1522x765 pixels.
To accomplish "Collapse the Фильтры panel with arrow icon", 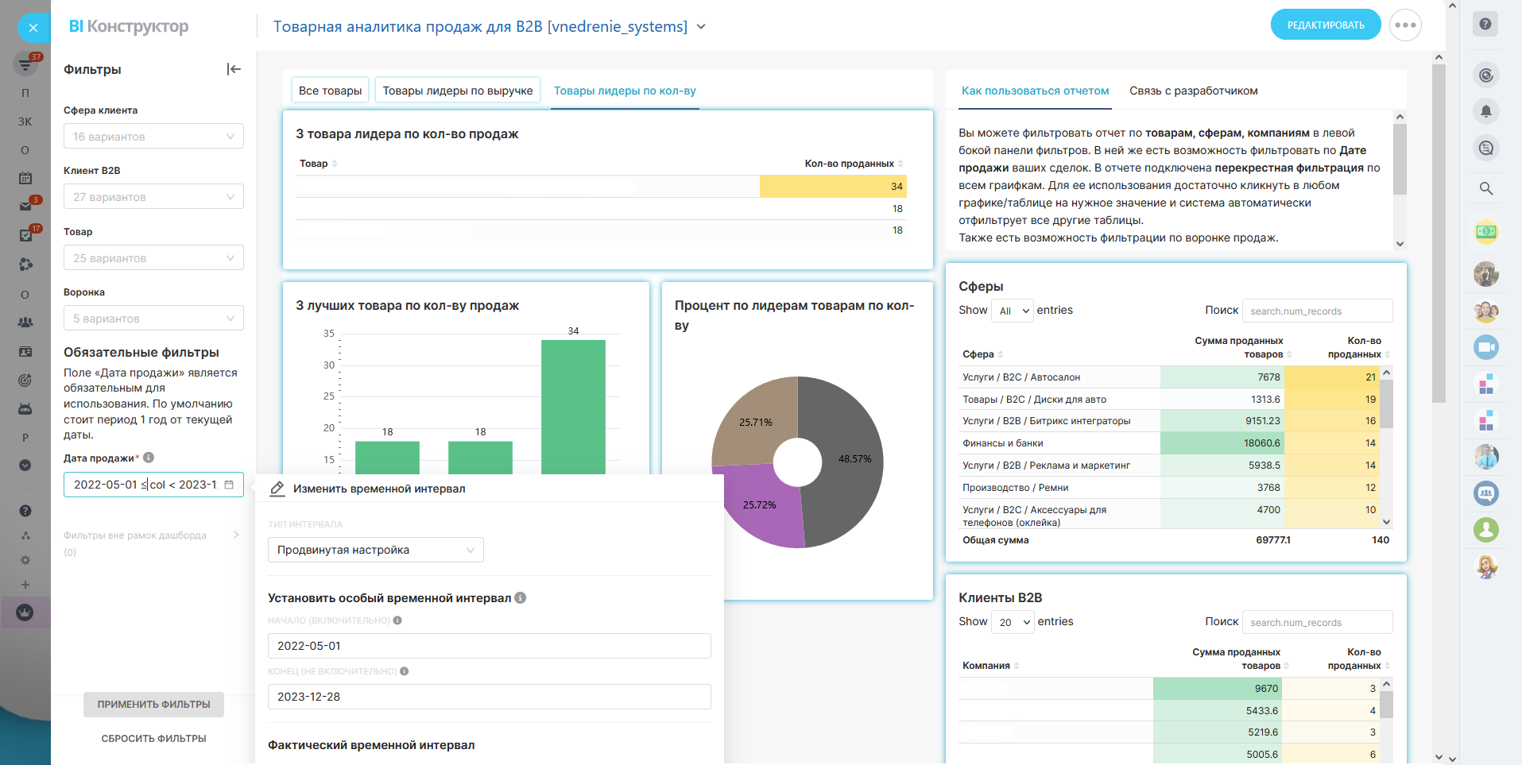I will (x=234, y=69).
